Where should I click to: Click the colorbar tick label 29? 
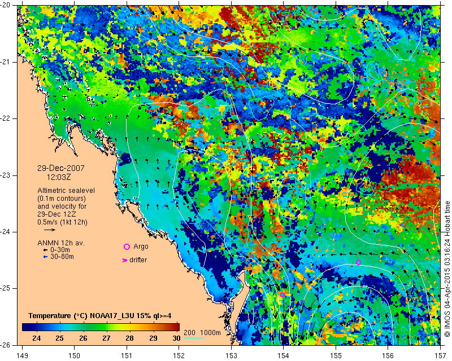coord(153,338)
